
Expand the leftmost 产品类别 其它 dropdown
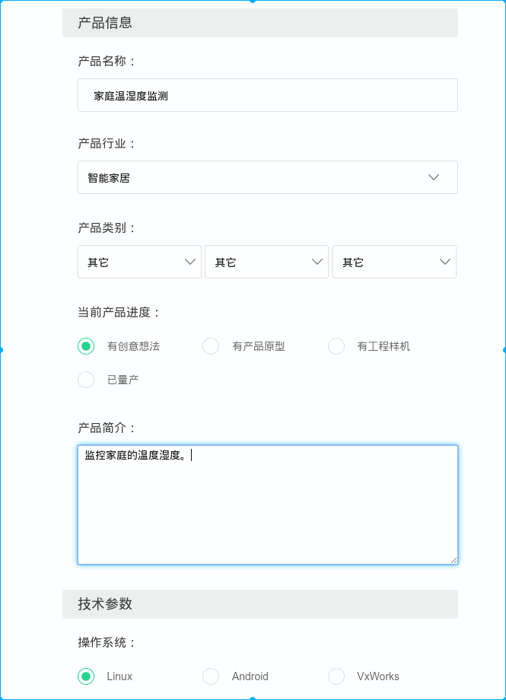(139, 262)
